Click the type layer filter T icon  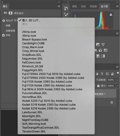(102, 74)
